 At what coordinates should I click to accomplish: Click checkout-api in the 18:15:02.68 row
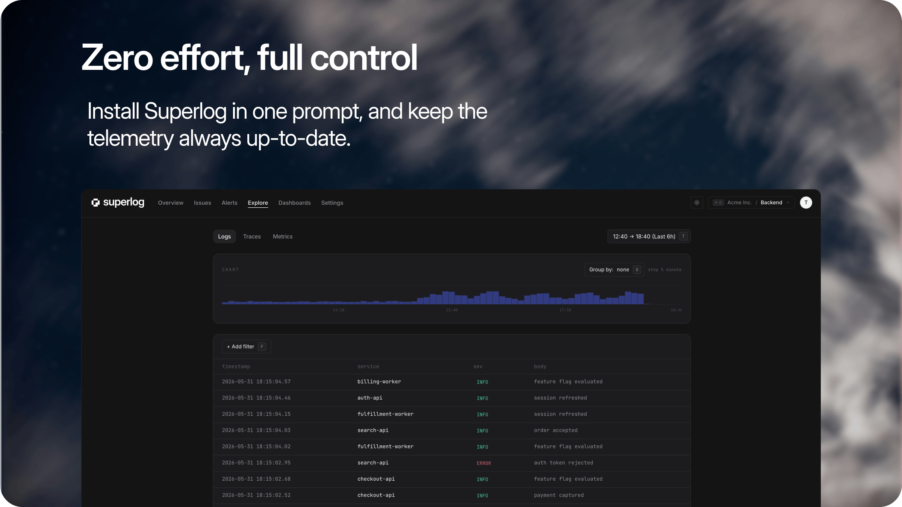coord(376,479)
